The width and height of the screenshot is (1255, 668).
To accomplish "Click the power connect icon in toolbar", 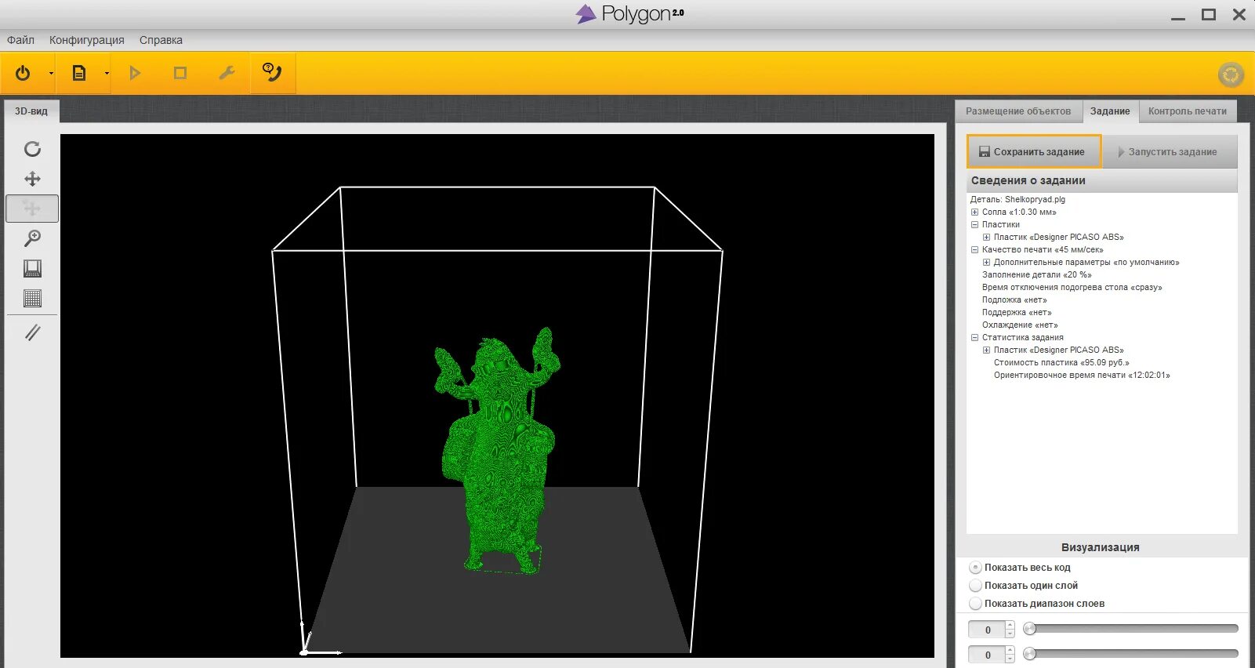I will [23, 73].
